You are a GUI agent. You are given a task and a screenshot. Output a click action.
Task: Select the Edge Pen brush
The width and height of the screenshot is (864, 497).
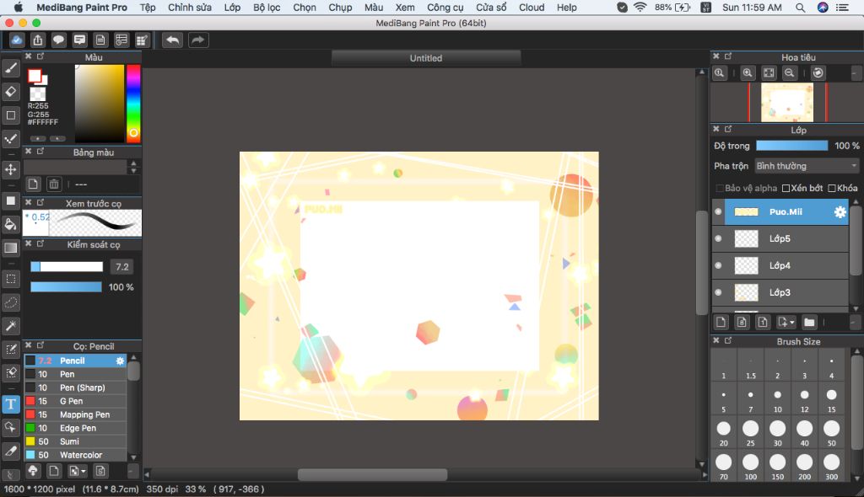(x=75, y=428)
